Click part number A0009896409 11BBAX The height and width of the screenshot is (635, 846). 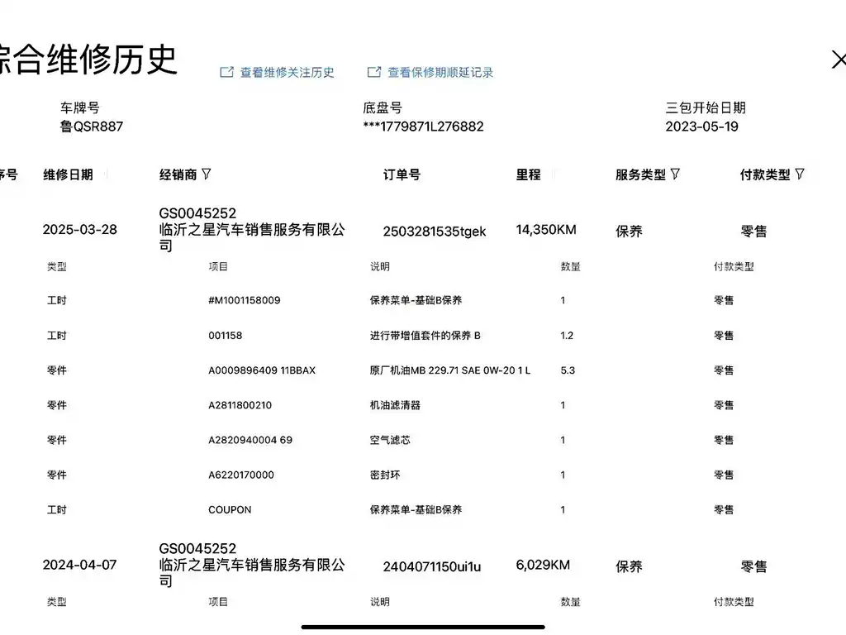(x=261, y=370)
